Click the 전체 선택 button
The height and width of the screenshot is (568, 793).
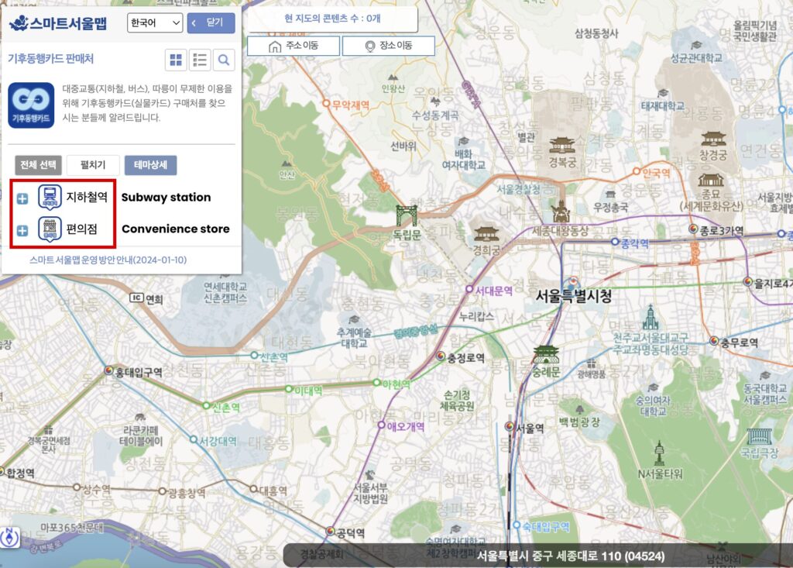pyautogui.click(x=38, y=165)
